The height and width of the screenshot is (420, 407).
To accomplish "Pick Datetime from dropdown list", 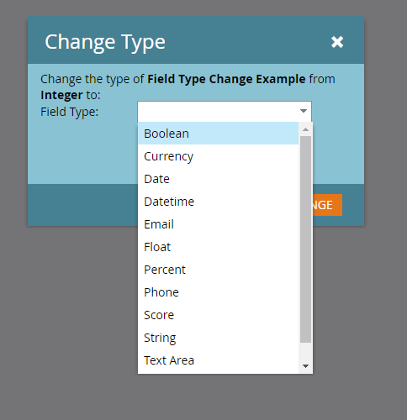I will 219,202.
